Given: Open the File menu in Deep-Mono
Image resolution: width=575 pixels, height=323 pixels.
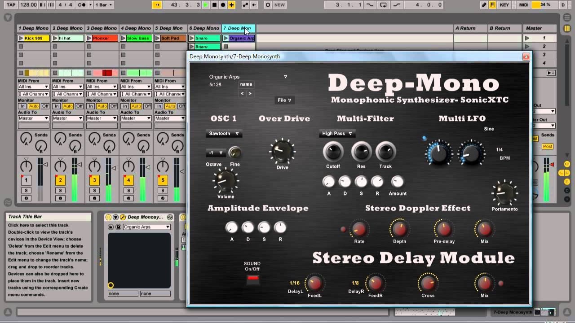Looking at the screenshot, I should pyautogui.click(x=284, y=100).
